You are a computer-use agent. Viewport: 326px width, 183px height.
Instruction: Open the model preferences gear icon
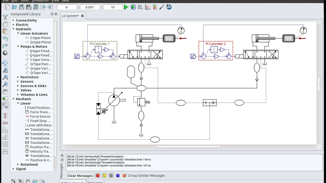[x=5, y=53]
